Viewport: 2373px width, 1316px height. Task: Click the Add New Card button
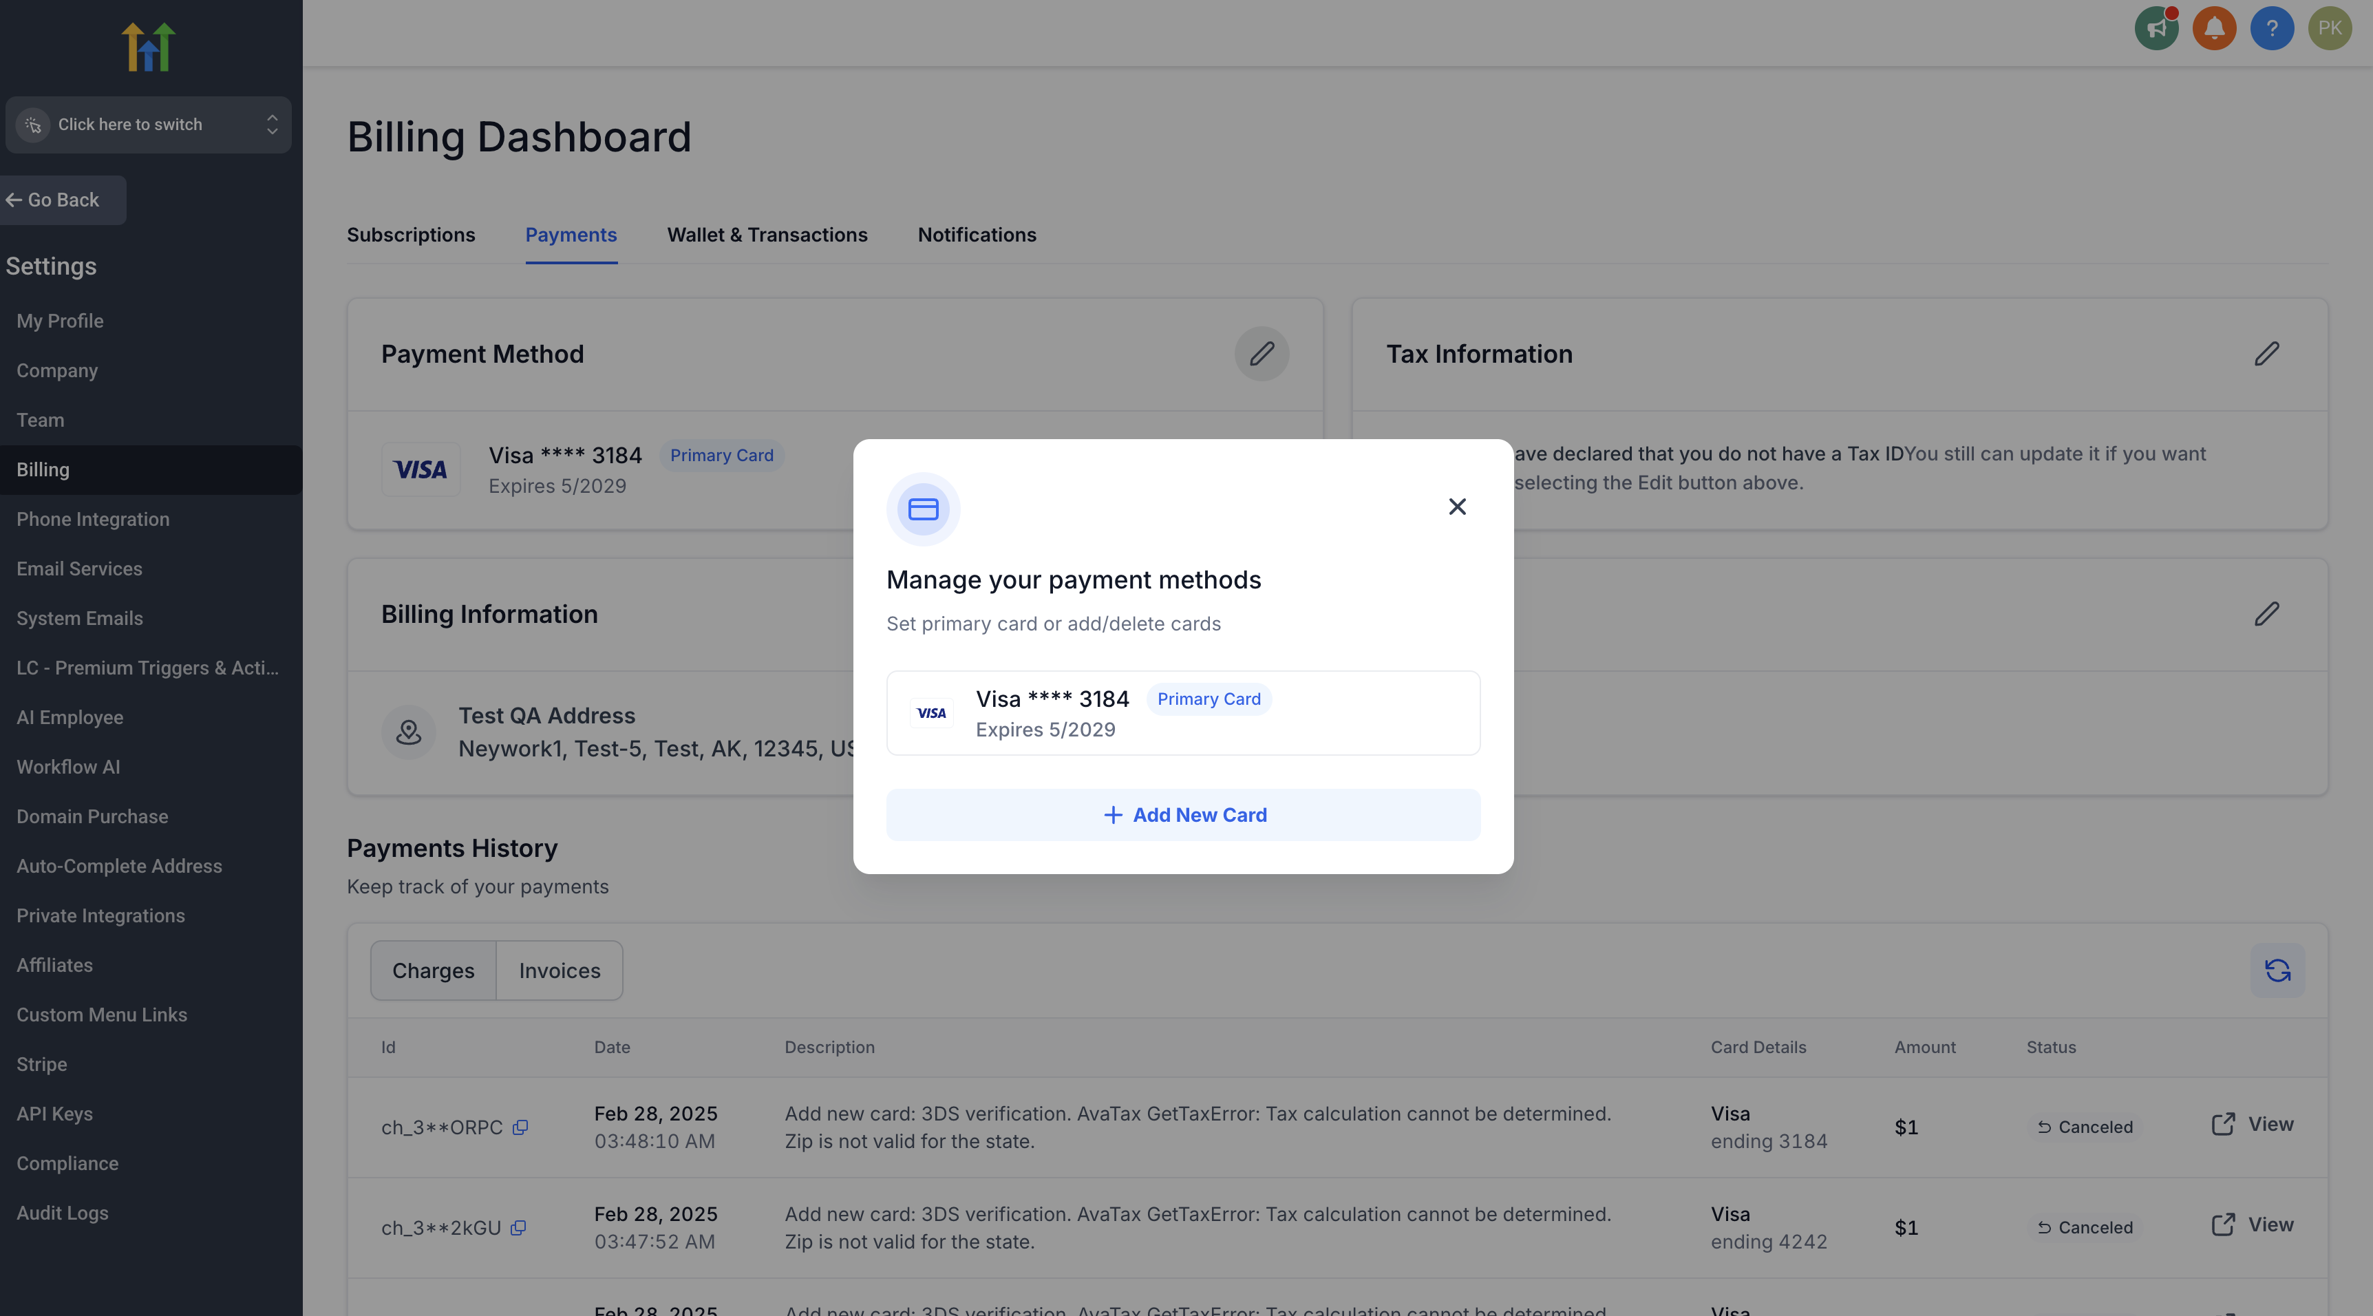coord(1183,815)
